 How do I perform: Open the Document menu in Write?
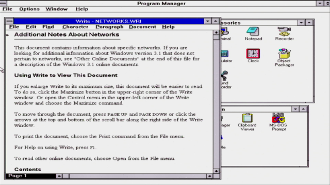tap(142, 27)
